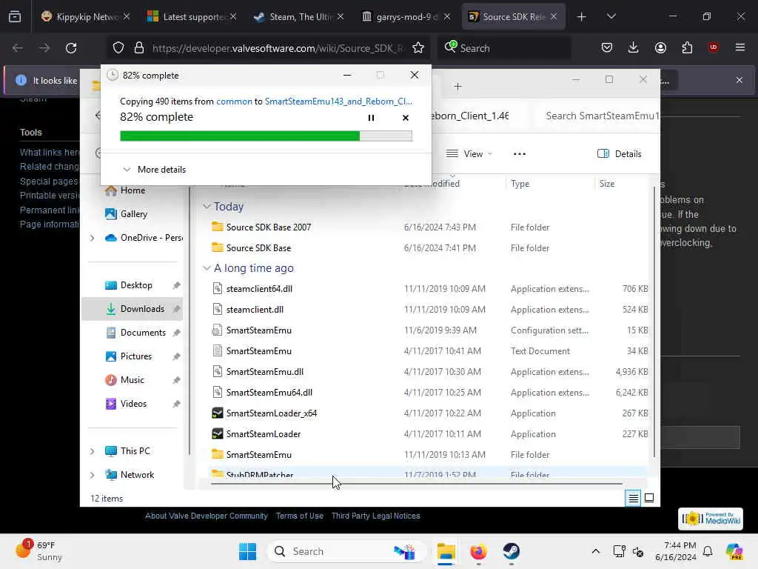Add a new File Explorer tab
Viewport: 758px width, 569px height.
pyautogui.click(x=457, y=87)
